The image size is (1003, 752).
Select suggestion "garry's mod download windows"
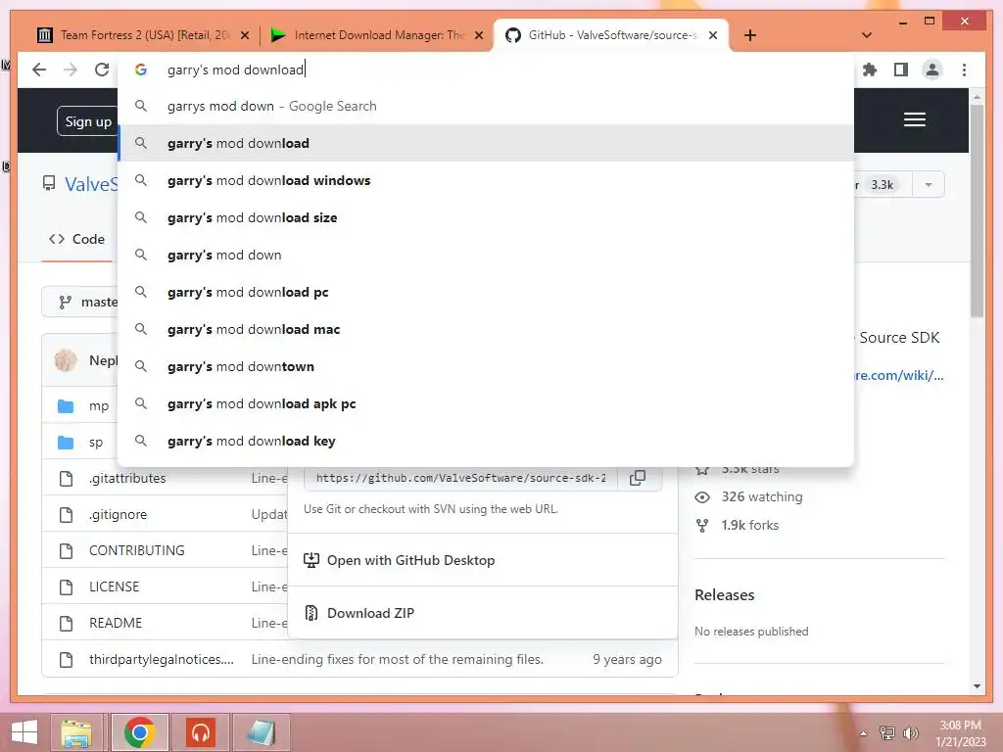(x=486, y=180)
